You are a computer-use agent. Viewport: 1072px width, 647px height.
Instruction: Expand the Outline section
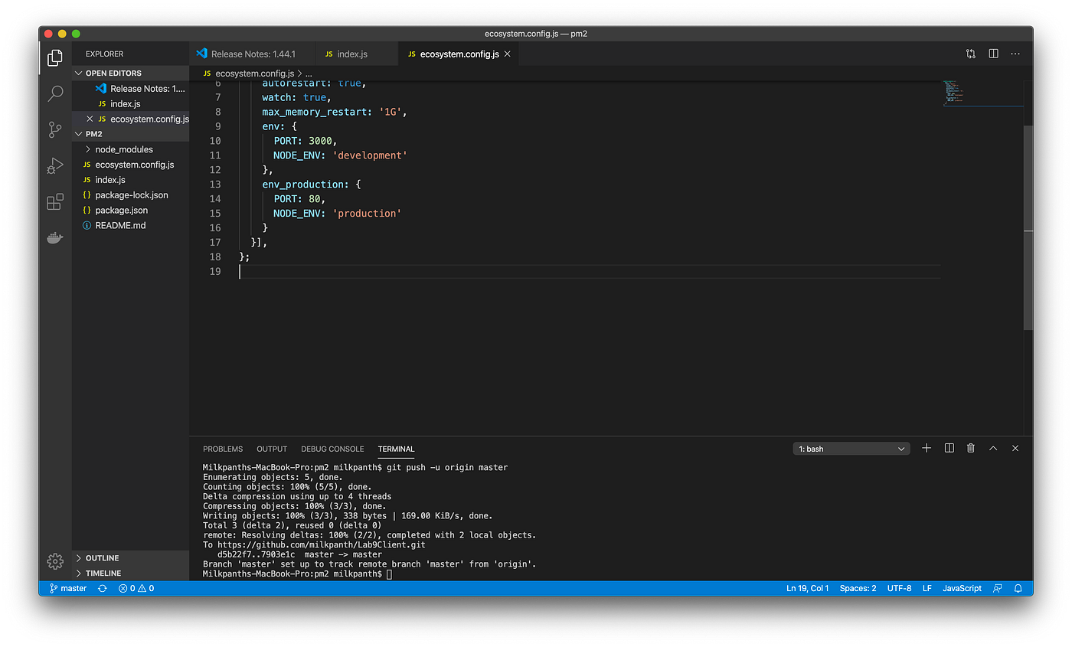131,558
